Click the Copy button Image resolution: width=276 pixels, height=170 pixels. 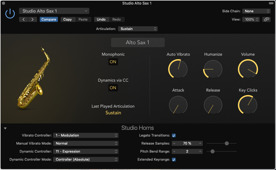pyautogui.click(x=68, y=19)
